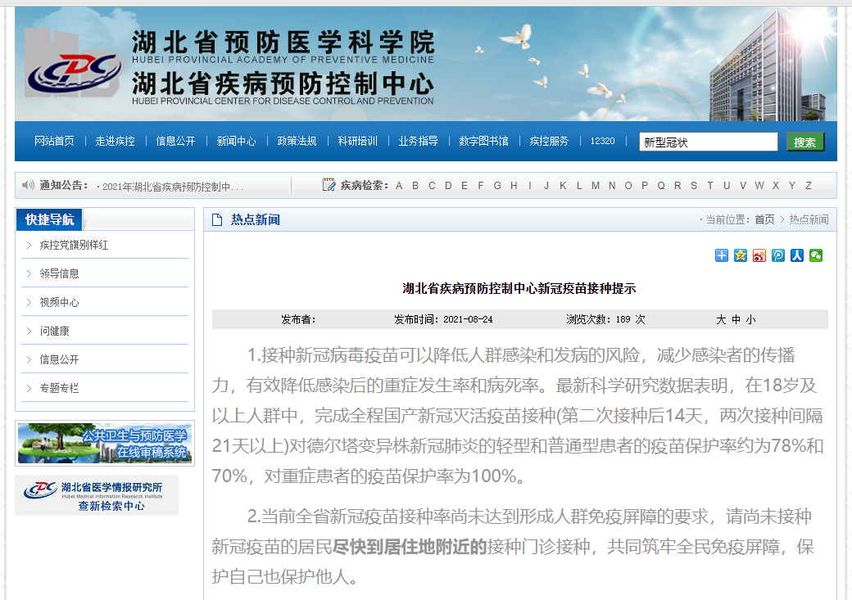Open the 2021年湖北省疾病预防控制中 notice link
The height and width of the screenshot is (600, 852).
coord(173,187)
